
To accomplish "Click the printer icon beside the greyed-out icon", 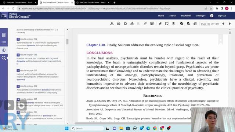I will [x=132, y=23].
